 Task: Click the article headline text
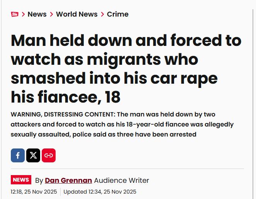[x=126, y=69]
